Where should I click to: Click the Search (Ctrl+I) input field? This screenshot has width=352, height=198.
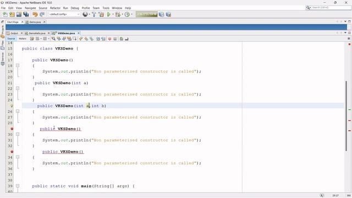click(x=331, y=8)
